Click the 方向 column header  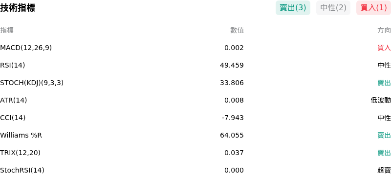[x=384, y=30]
